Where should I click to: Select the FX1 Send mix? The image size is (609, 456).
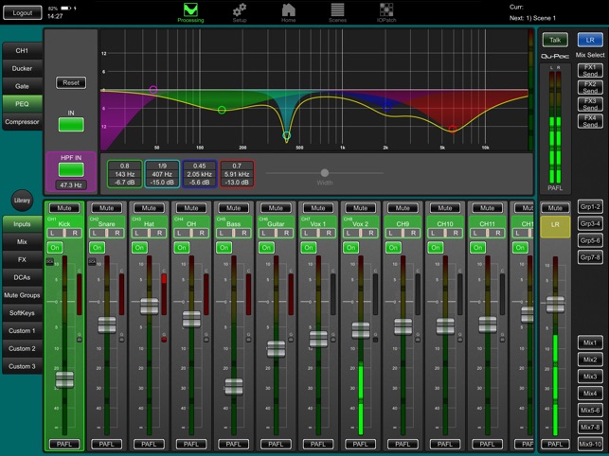point(589,70)
